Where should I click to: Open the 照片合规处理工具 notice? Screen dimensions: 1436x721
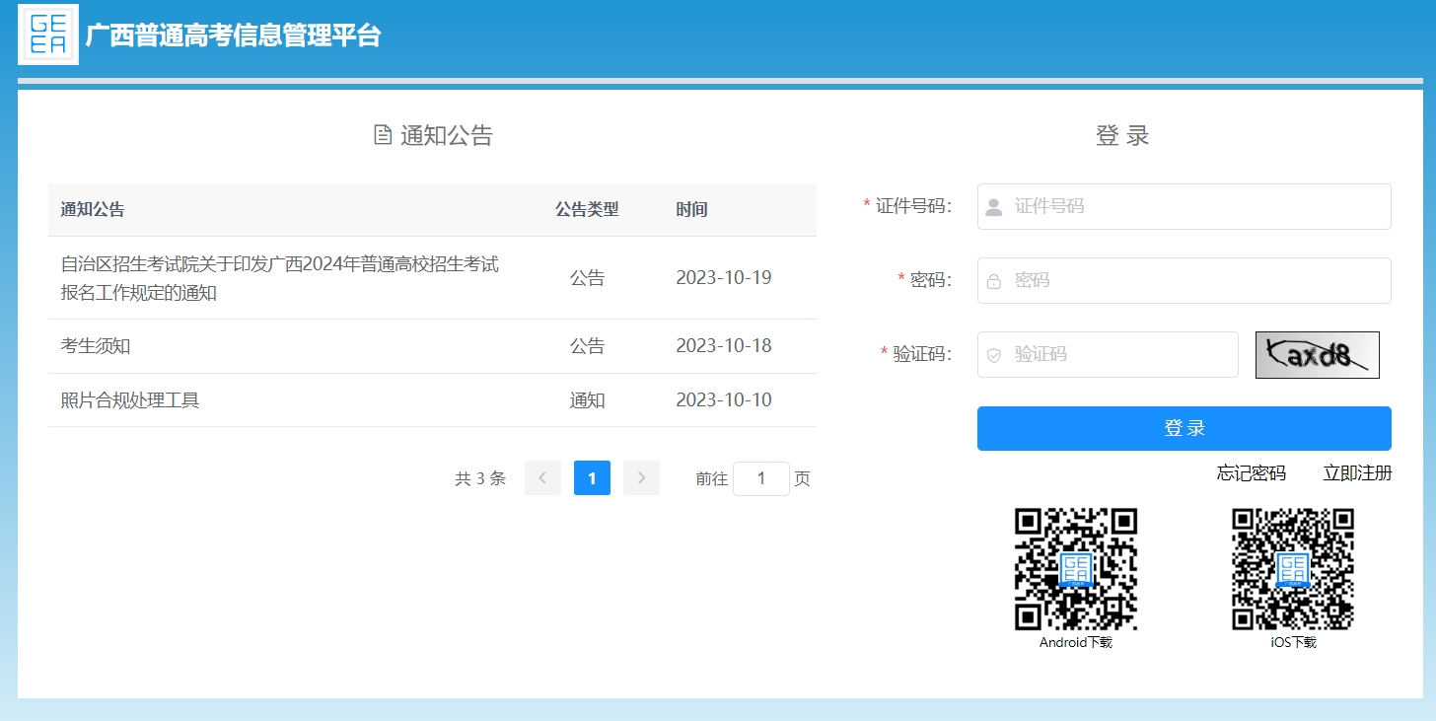(x=130, y=400)
